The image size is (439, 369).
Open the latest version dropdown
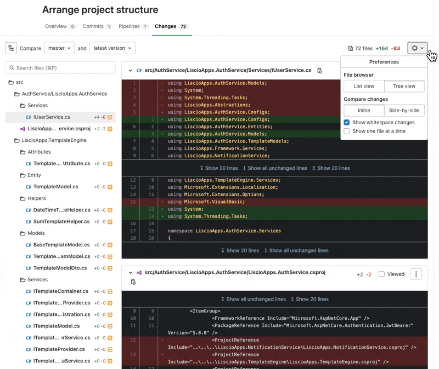click(x=112, y=48)
